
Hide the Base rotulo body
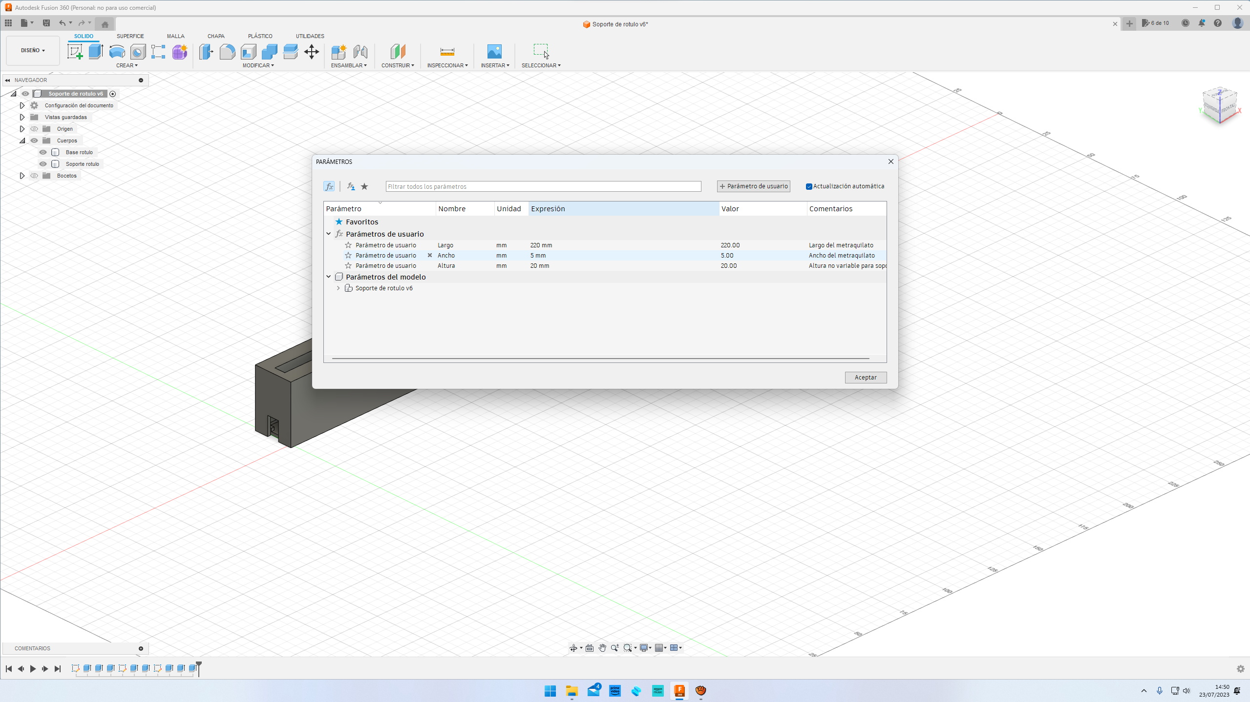[x=43, y=152]
